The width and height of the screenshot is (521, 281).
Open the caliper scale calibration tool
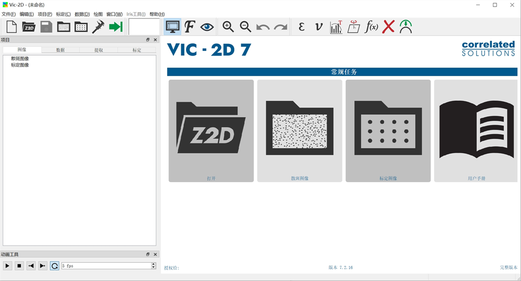(x=98, y=27)
